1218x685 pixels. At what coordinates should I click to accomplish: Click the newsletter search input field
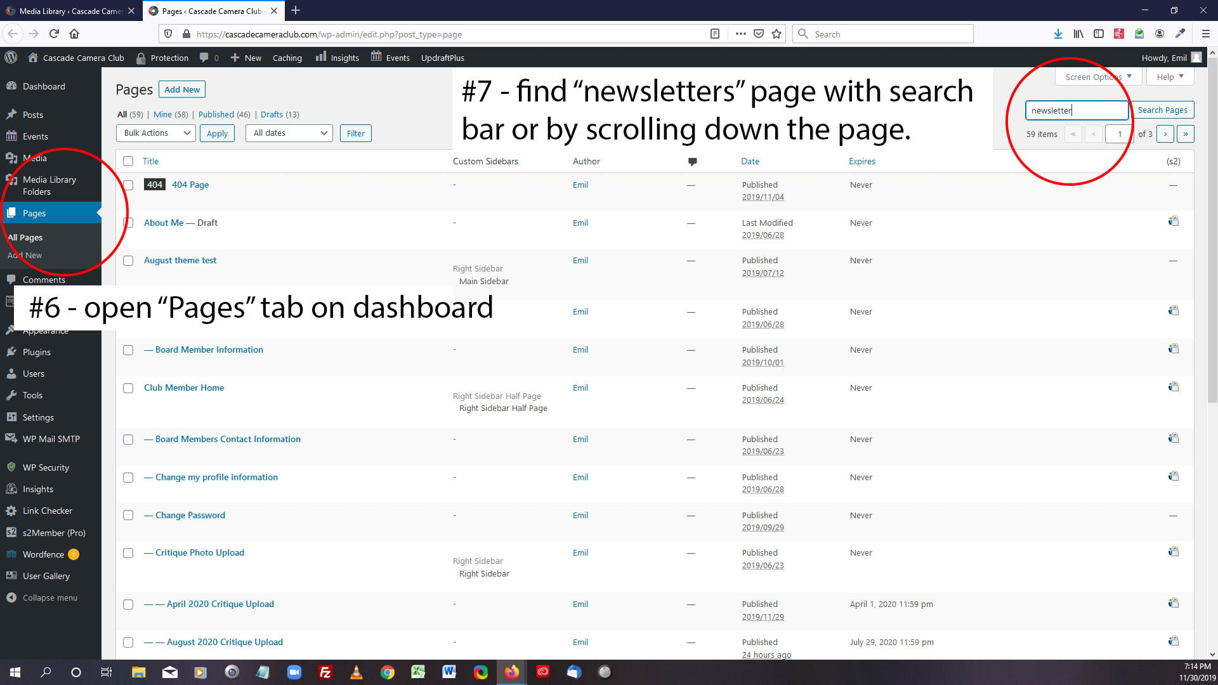click(1076, 110)
